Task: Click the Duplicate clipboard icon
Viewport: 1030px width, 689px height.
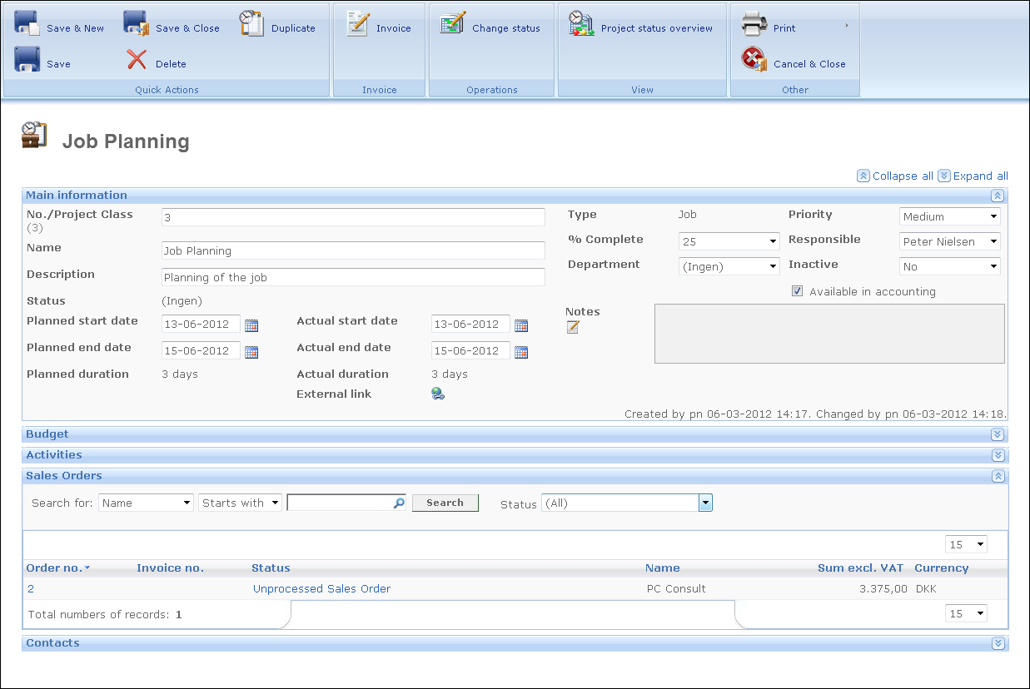Action: pos(252,23)
